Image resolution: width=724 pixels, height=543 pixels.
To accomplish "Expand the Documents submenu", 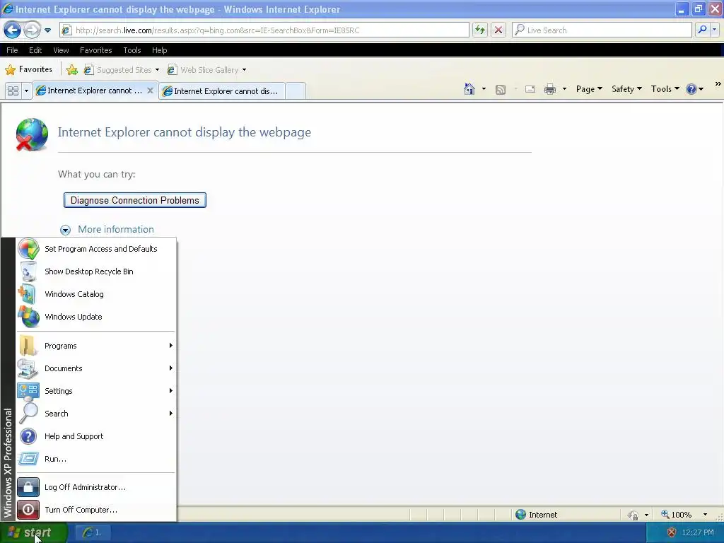I will pyautogui.click(x=96, y=368).
